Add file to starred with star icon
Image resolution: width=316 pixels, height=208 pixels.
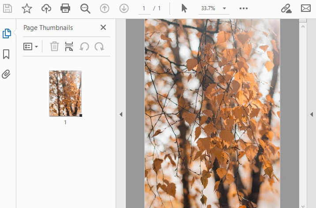(x=27, y=8)
